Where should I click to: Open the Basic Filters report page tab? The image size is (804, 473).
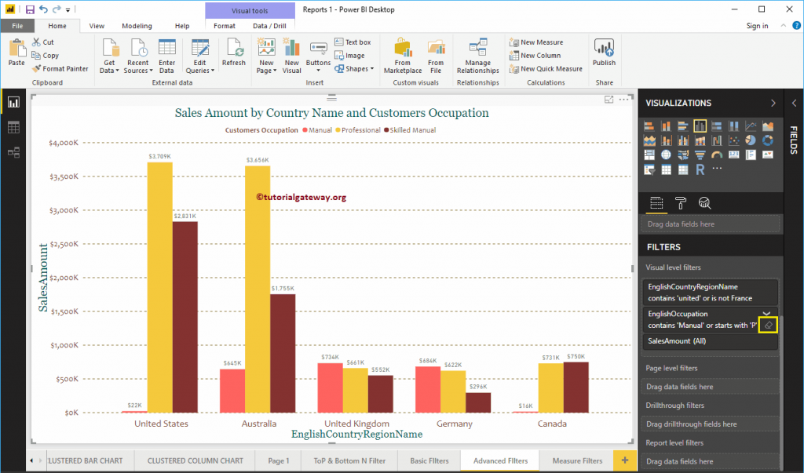429,460
